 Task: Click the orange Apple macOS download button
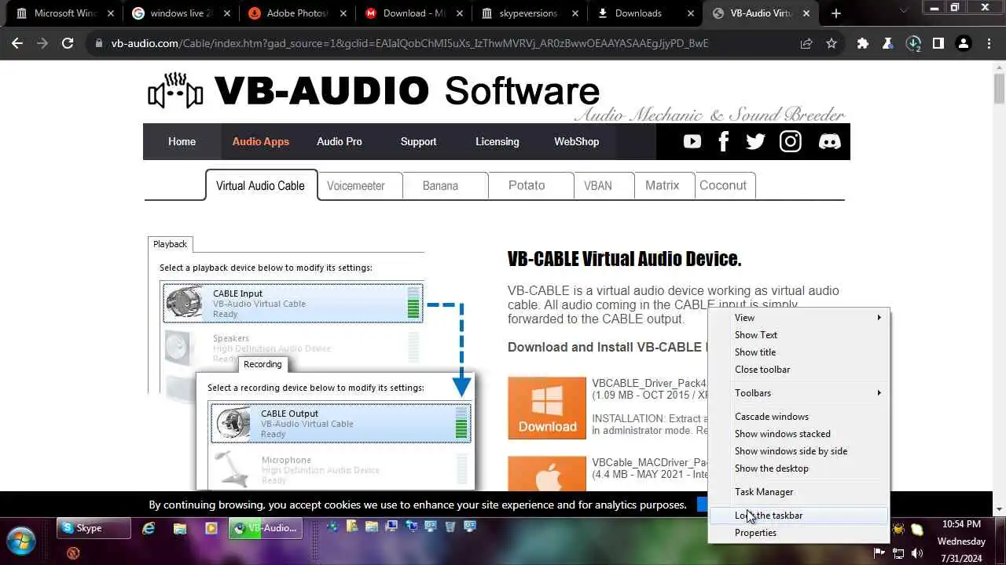point(547,474)
